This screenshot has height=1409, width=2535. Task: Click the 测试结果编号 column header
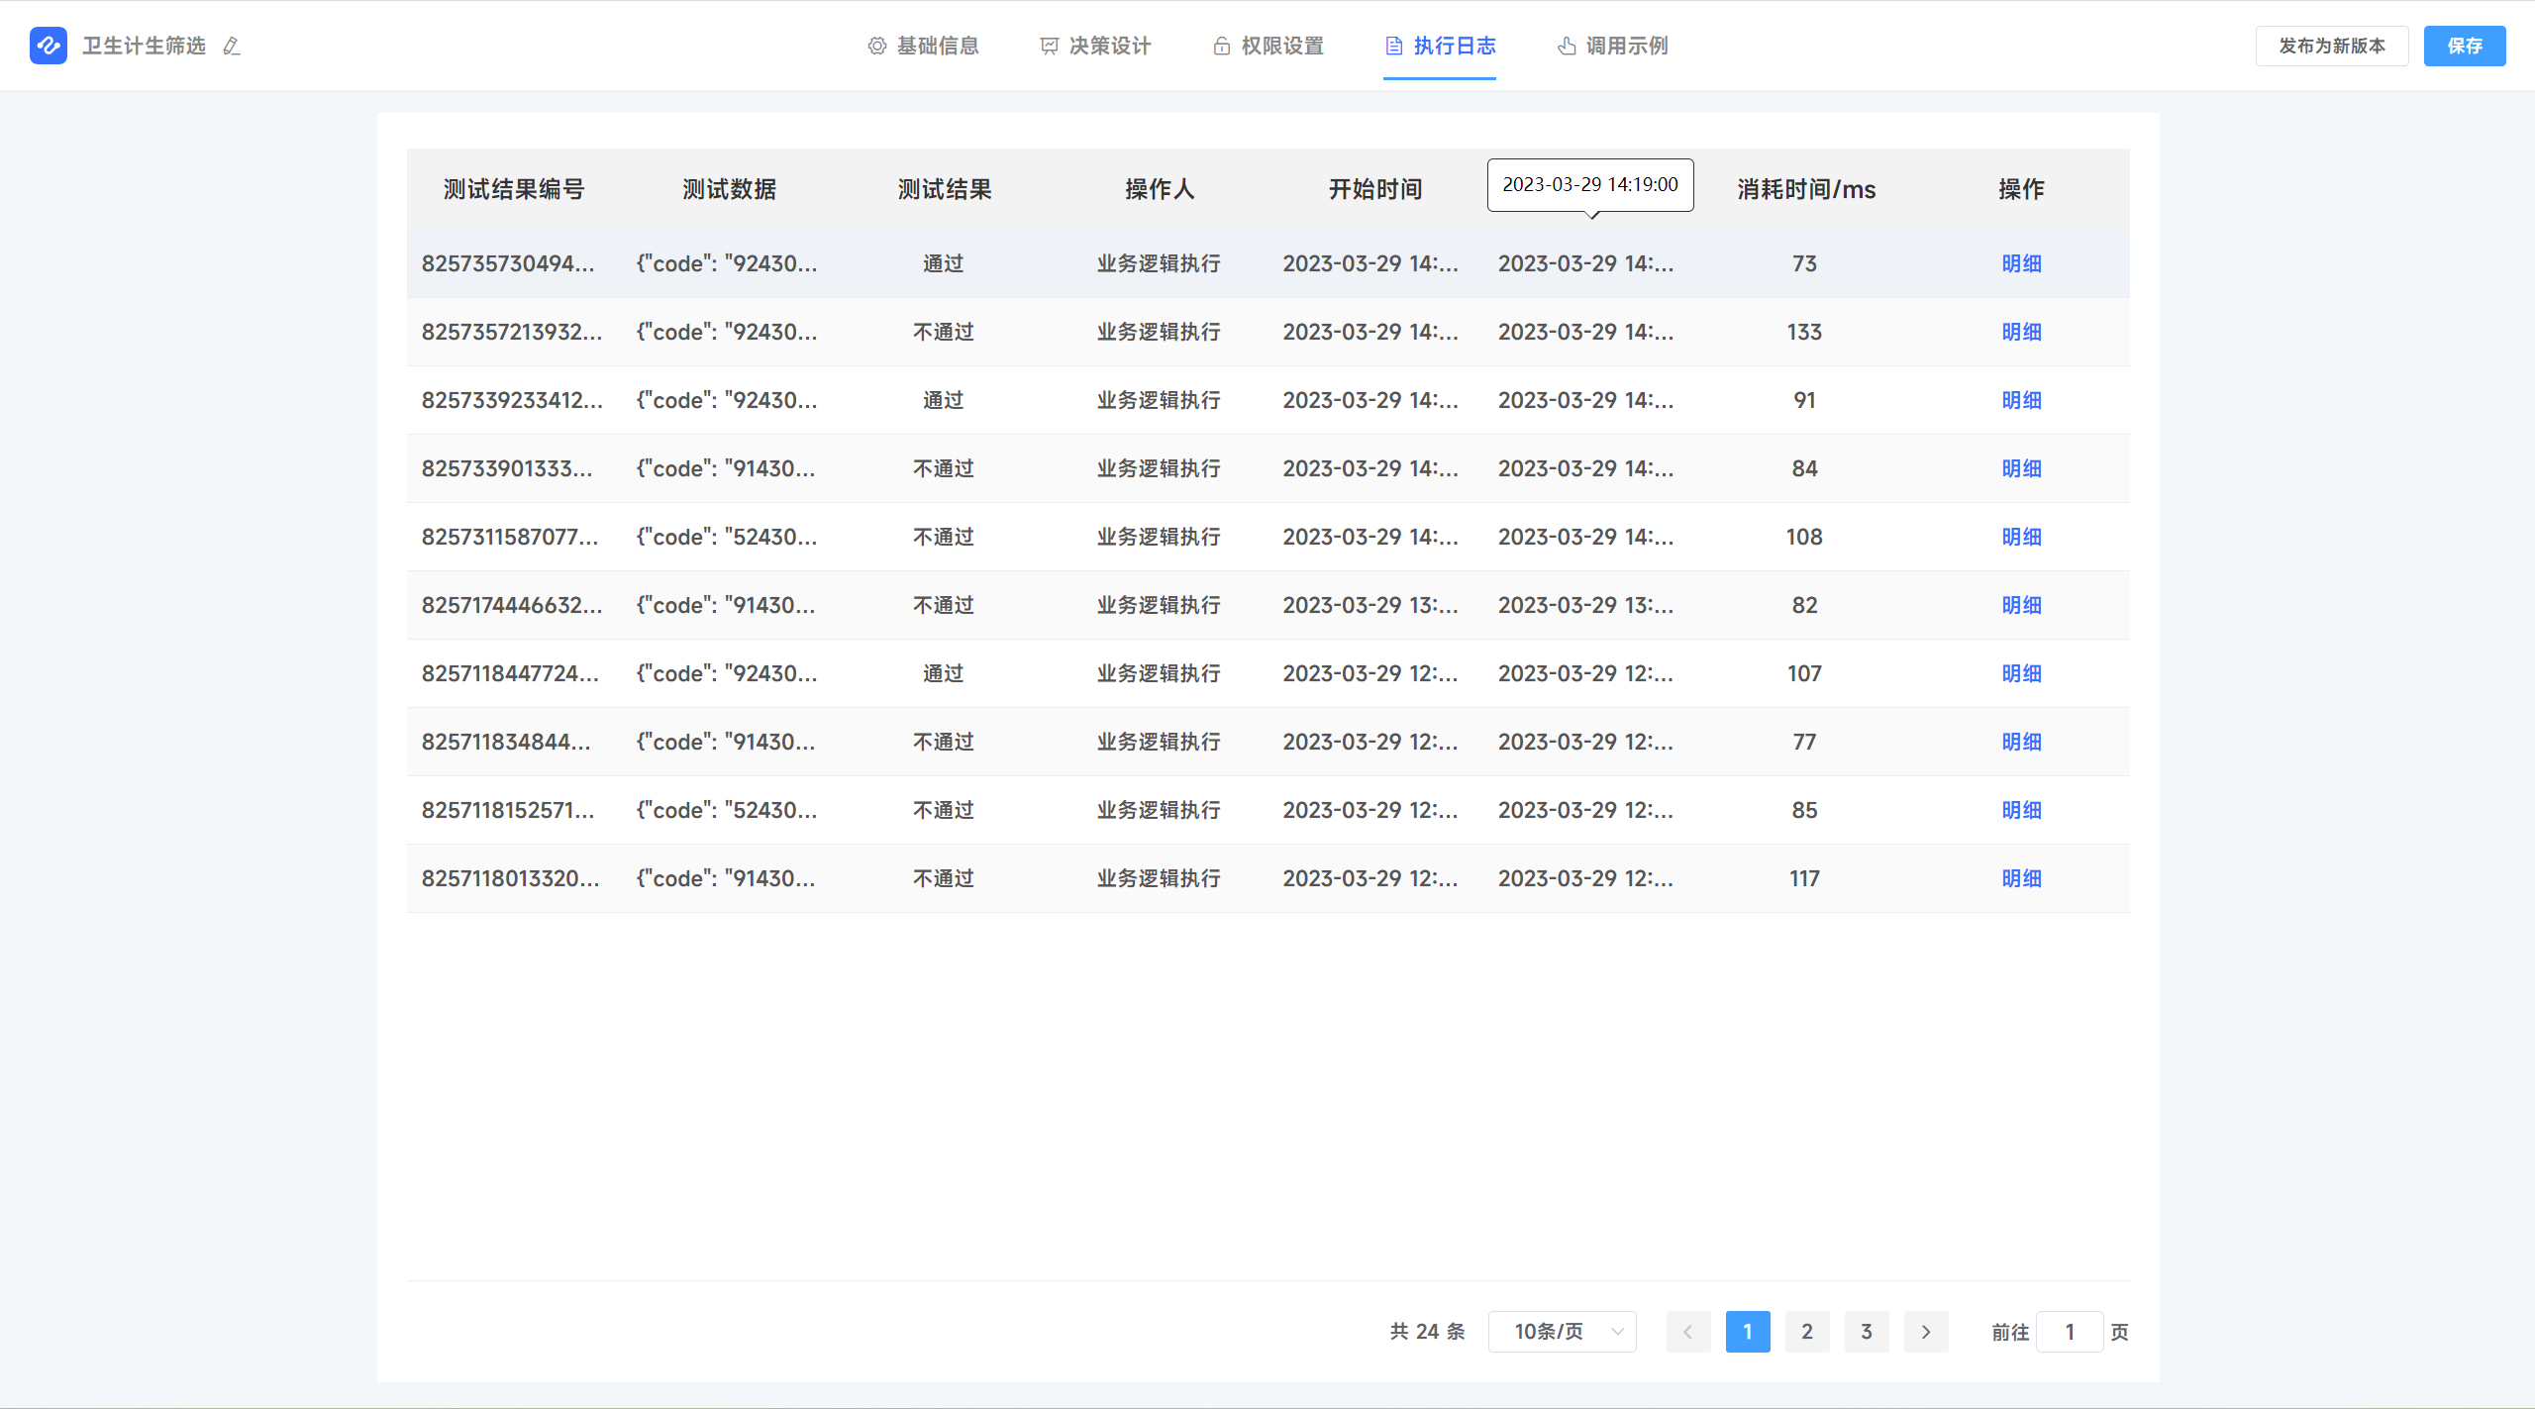514,189
